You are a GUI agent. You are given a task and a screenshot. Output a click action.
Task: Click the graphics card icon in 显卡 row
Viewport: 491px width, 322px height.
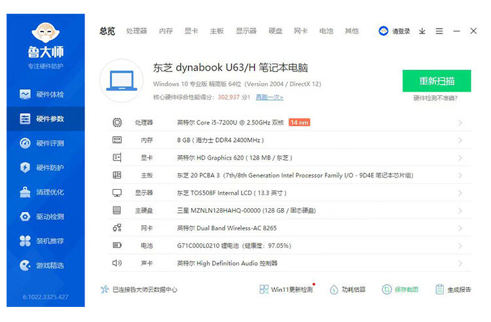click(x=117, y=158)
